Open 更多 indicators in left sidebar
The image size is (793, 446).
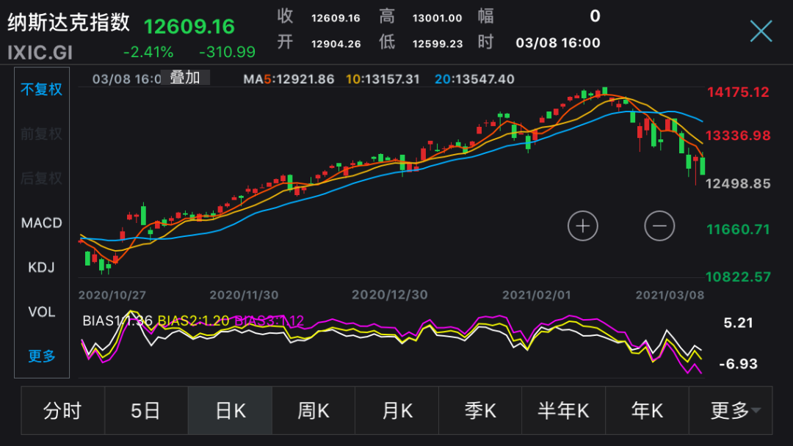[x=41, y=356]
